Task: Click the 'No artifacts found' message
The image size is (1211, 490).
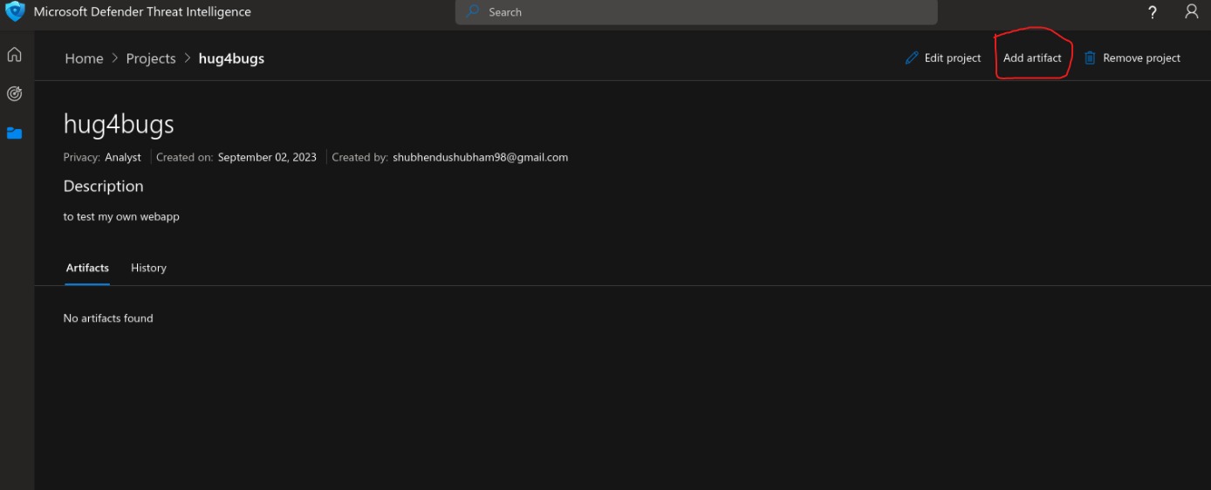Action: (108, 318)
